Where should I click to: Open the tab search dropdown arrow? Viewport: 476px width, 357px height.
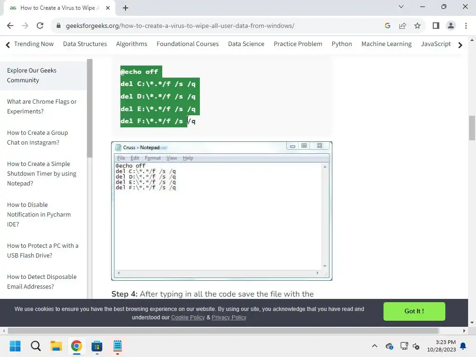pyautogui.click(x=401, y=7)
